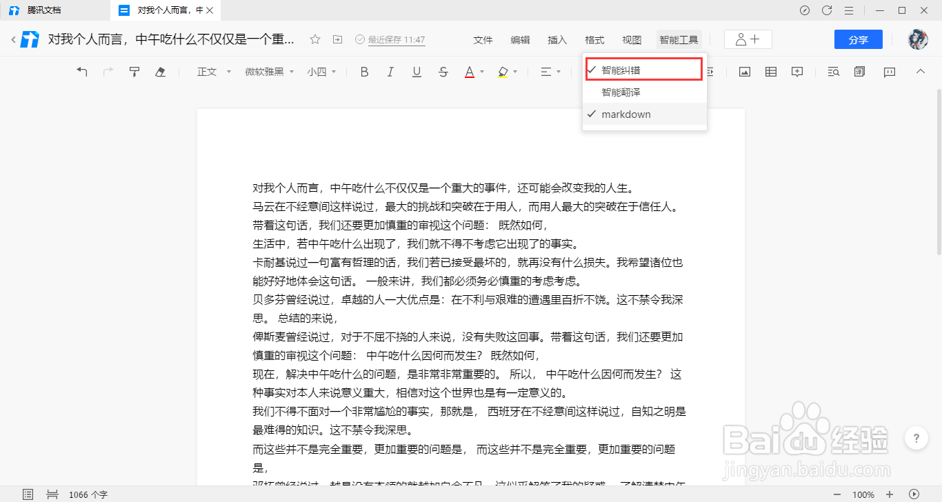
Task: Select 智能翻译 from the menu
Action: pyautogui.click(x=644, y=92)
